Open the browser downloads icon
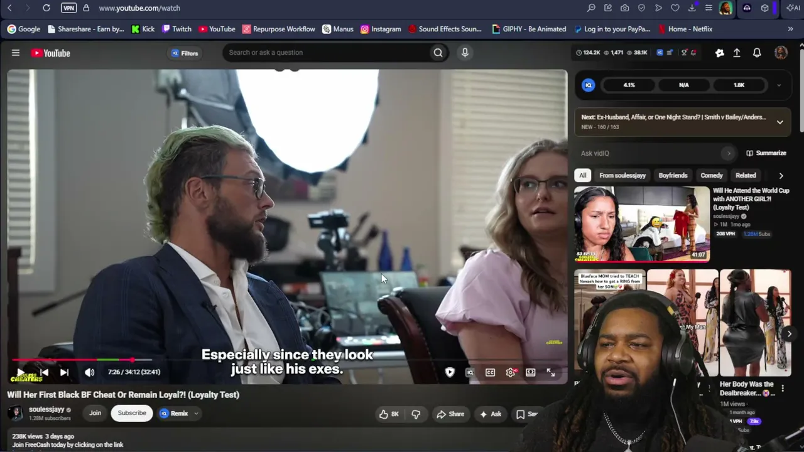 tap(692, 8)
